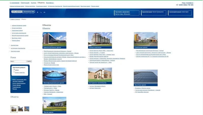Open Архитекторам sidebar link

(15, 45)
